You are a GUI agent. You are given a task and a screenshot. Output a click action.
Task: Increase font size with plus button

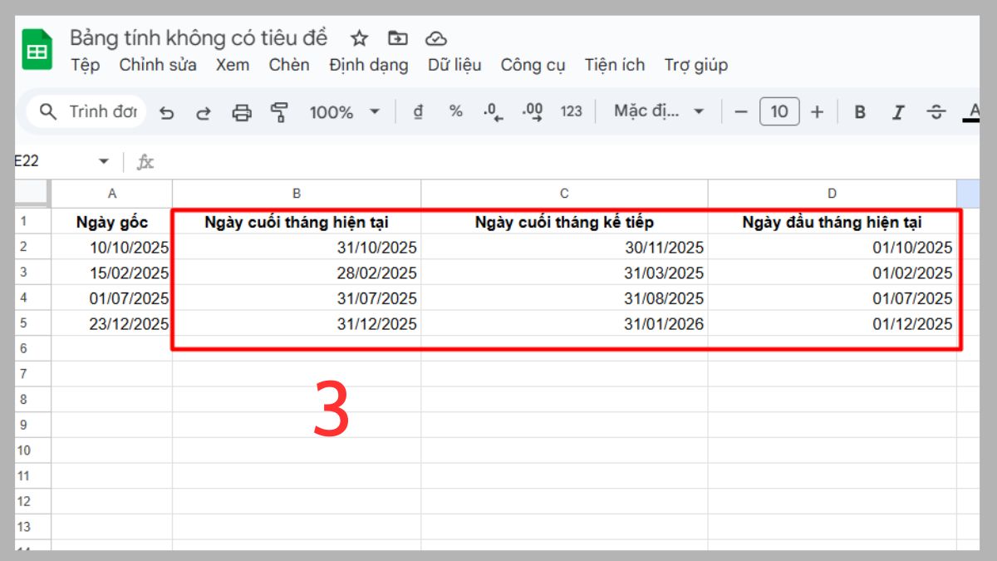(x=817, y=111)
